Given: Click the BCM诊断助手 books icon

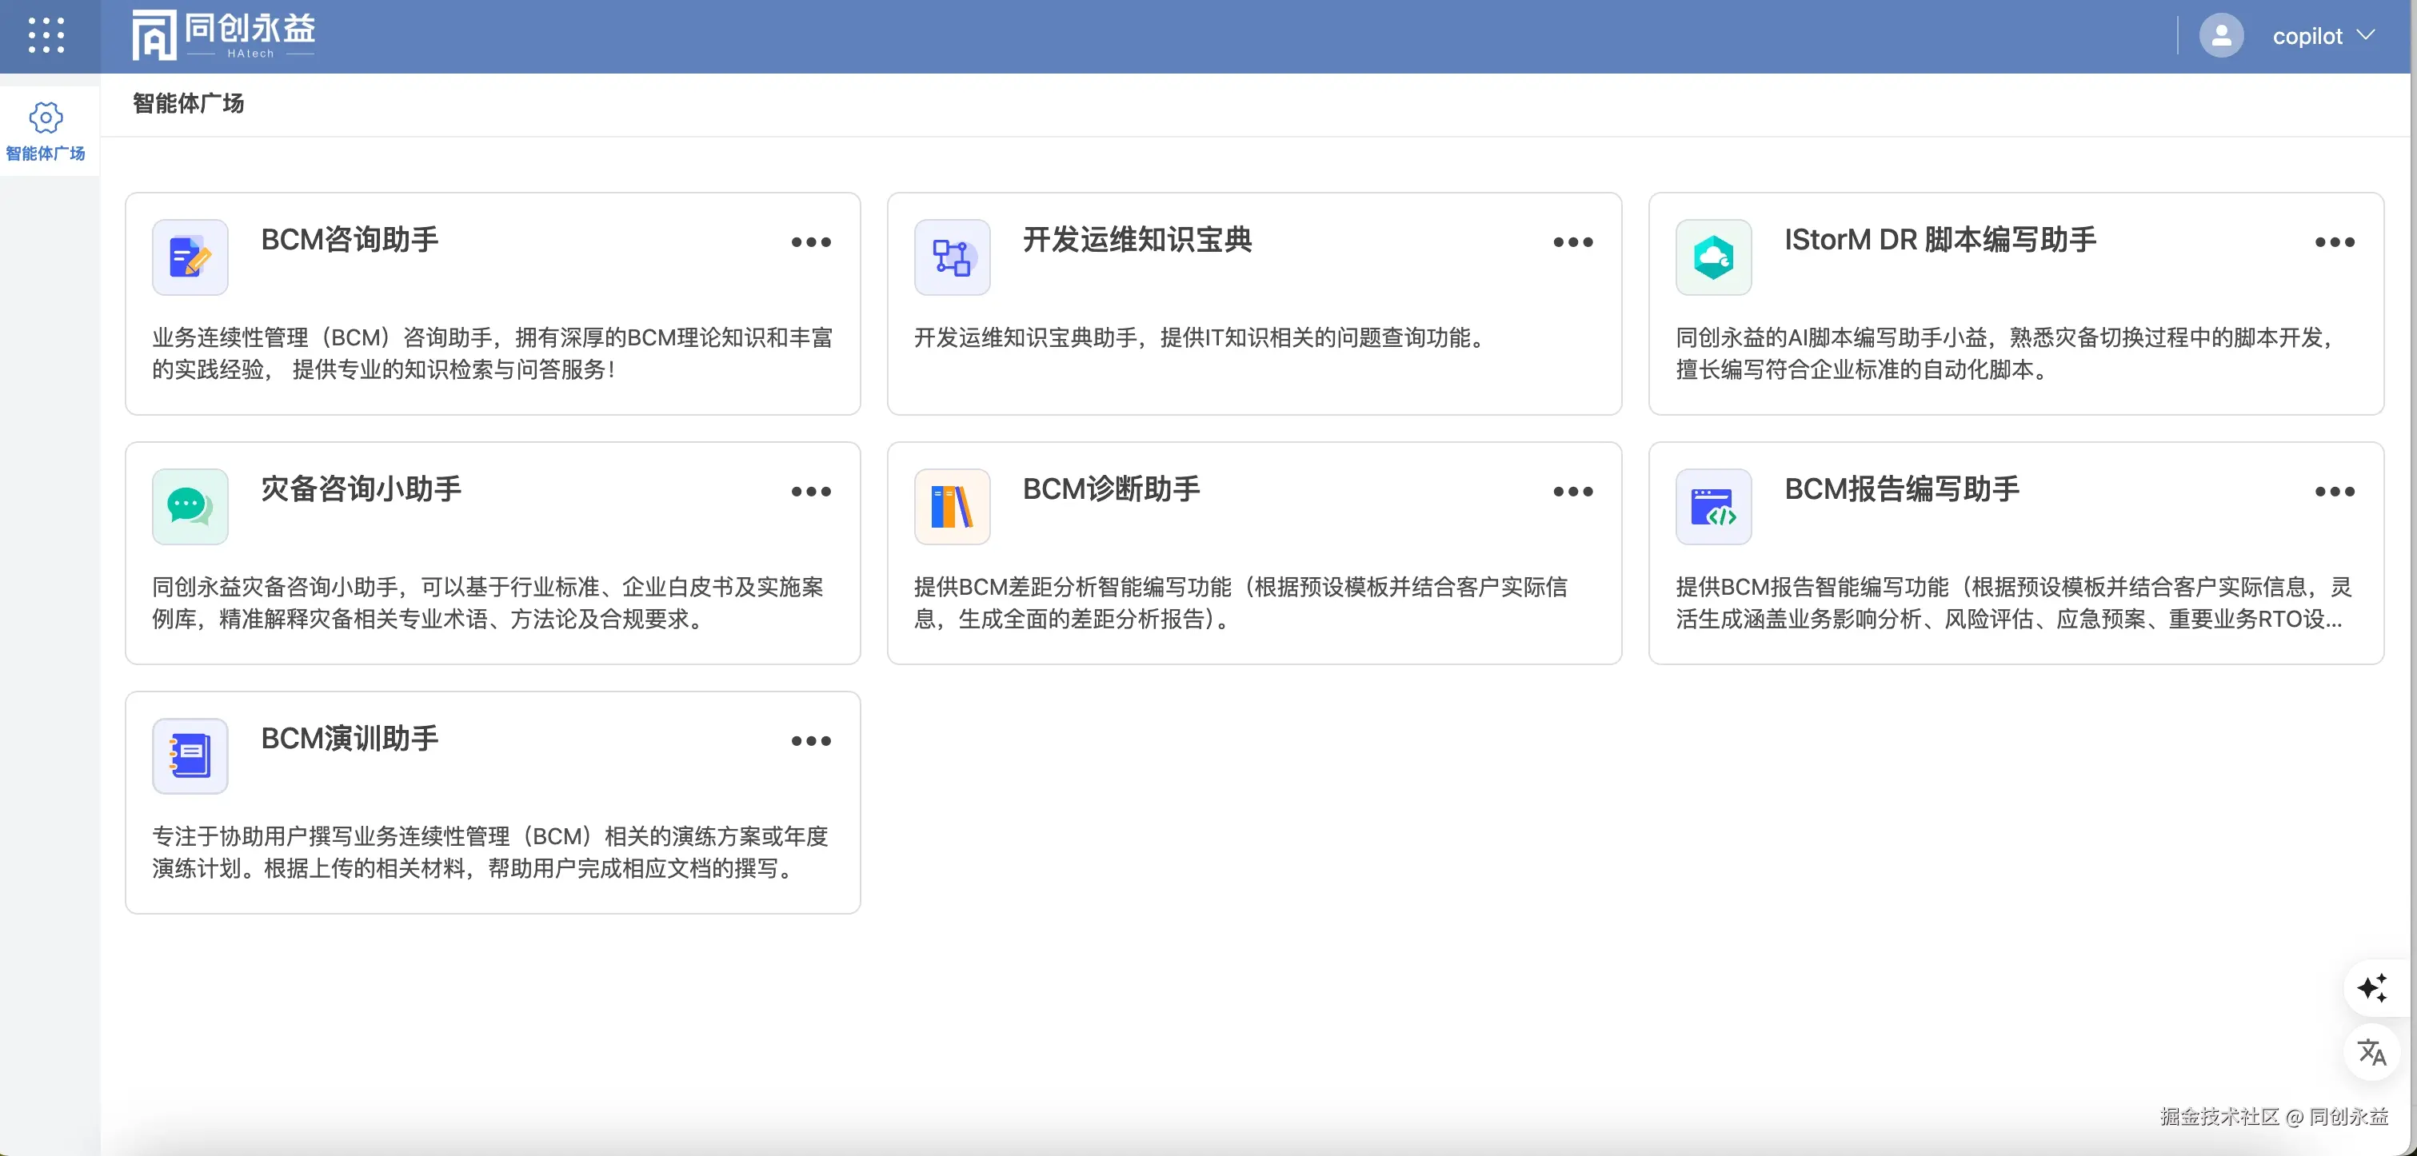Looking at the screenshot, I should [x=952, y=506].
